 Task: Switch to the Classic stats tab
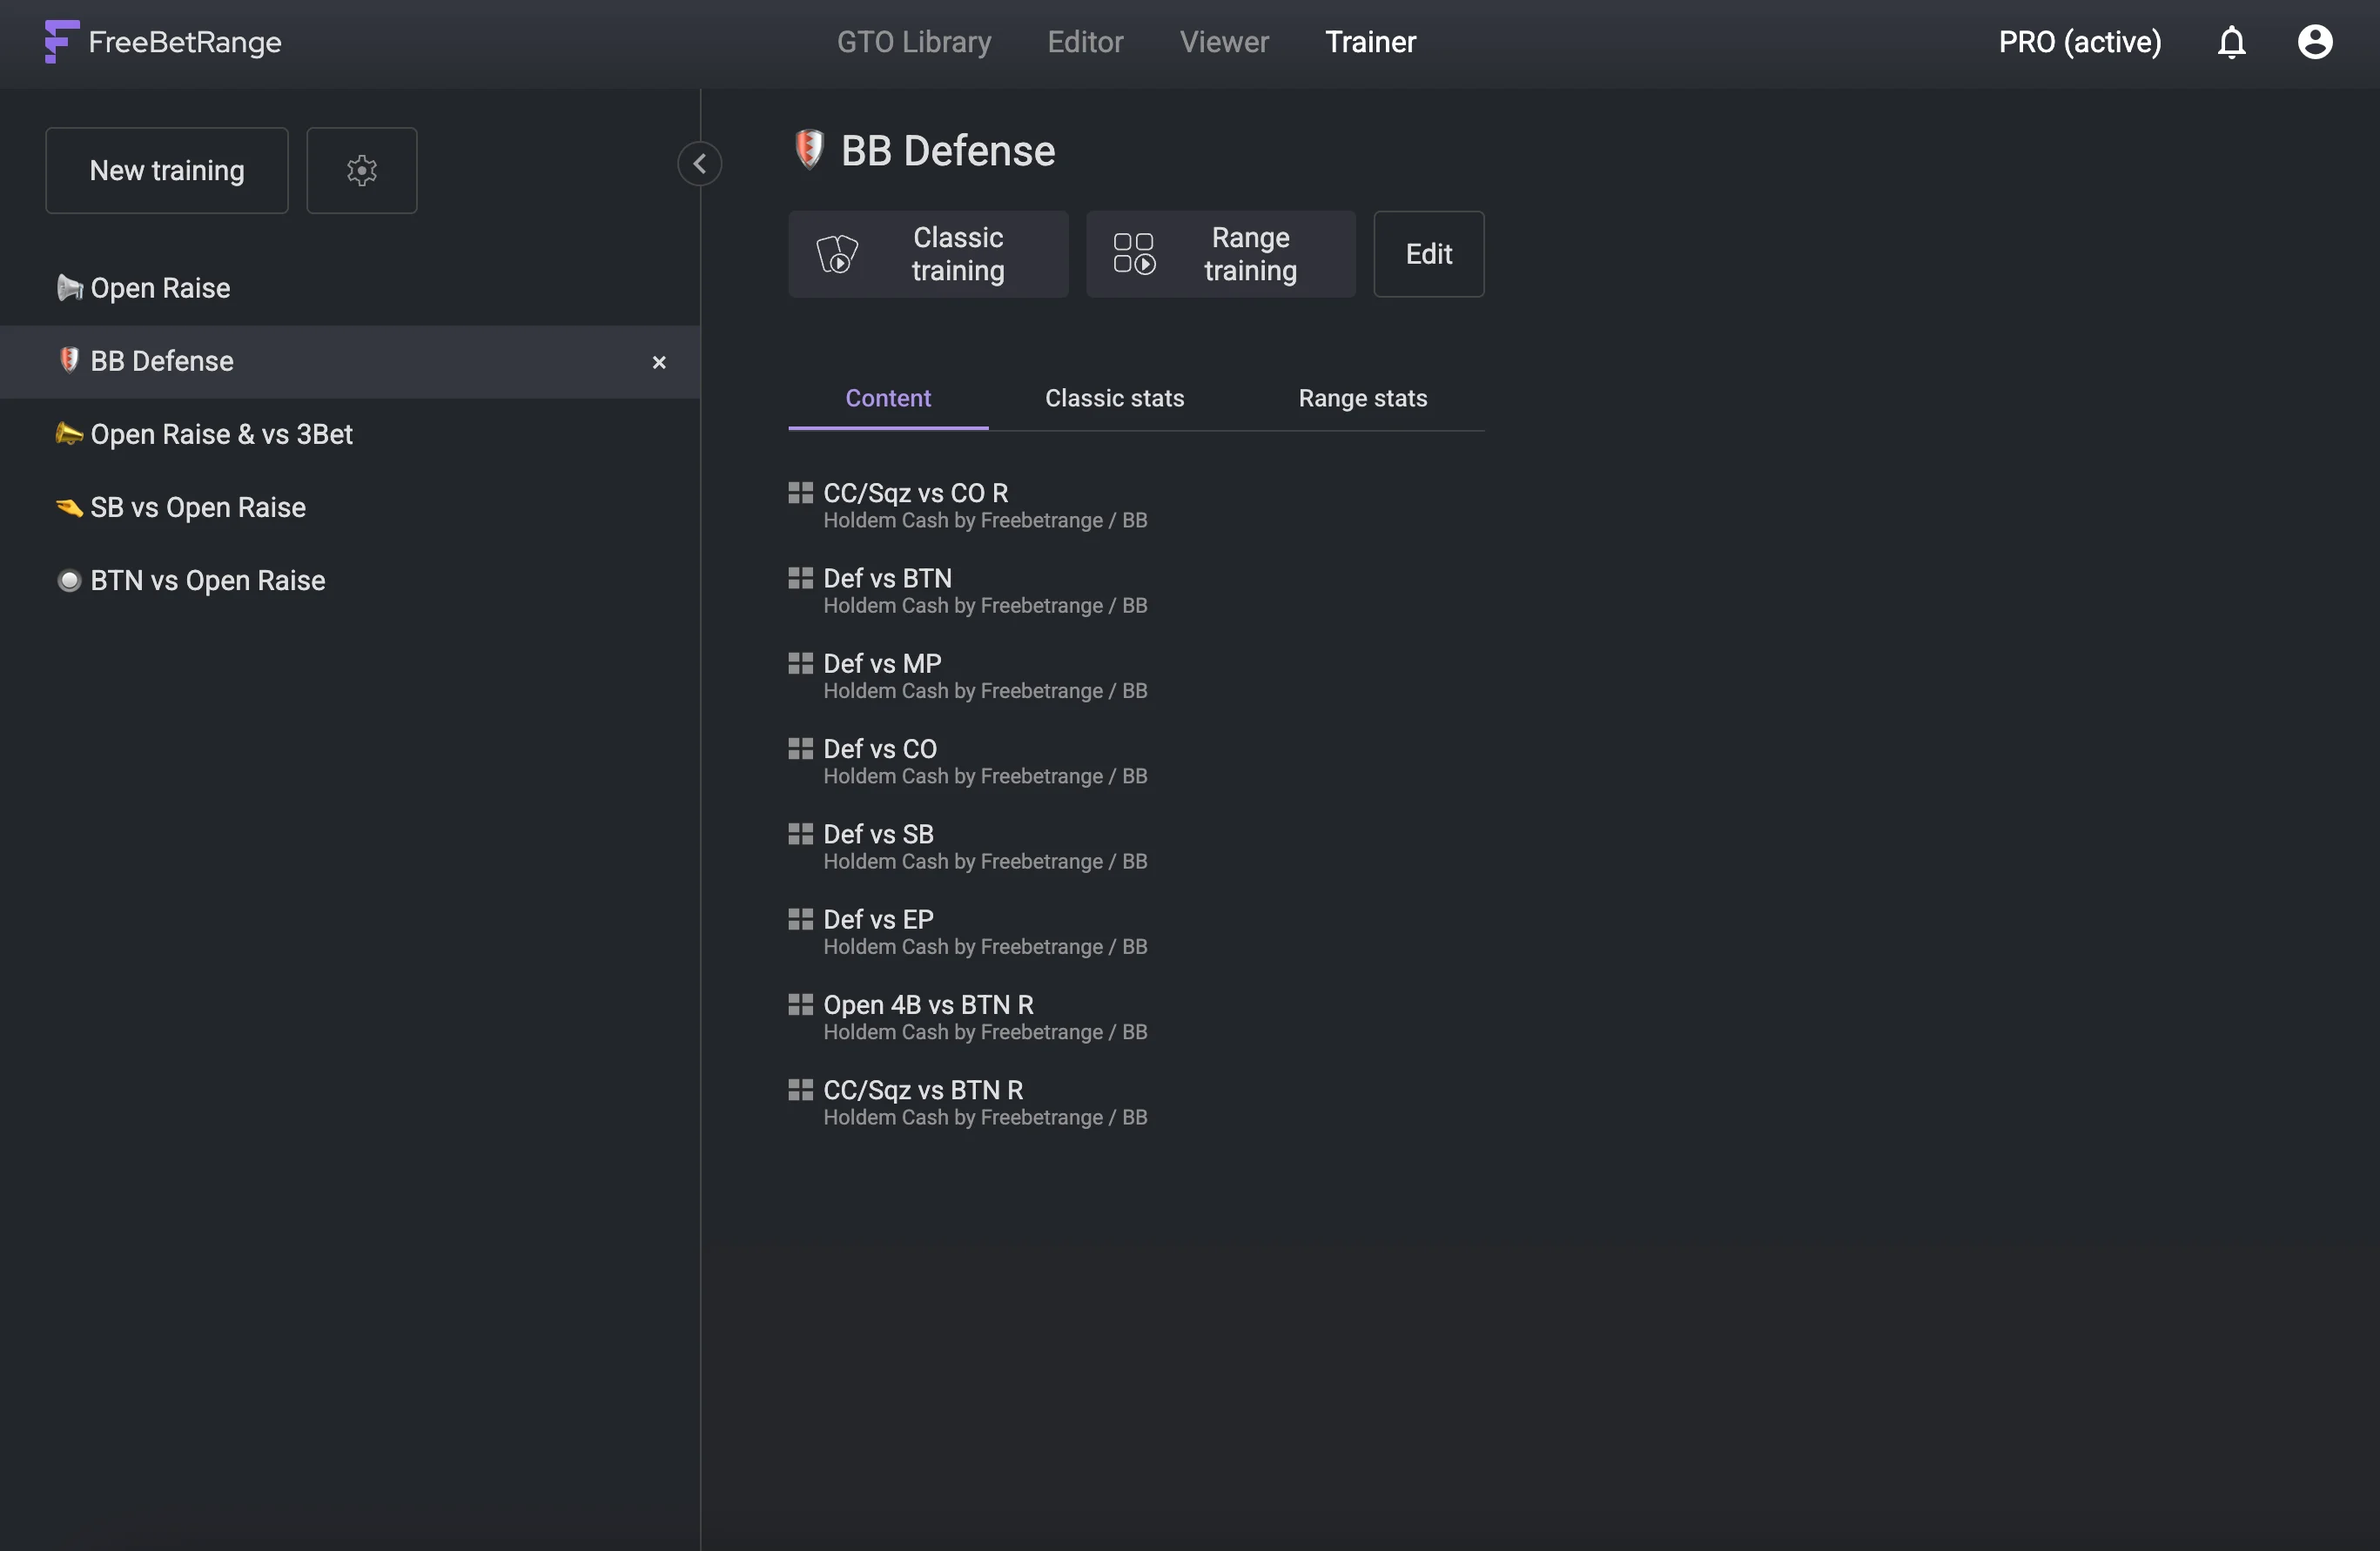(1114, 398)
